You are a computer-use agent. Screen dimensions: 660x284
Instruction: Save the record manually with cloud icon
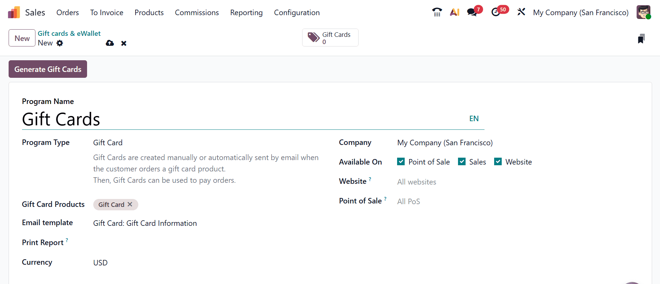[x=110, y=43]
